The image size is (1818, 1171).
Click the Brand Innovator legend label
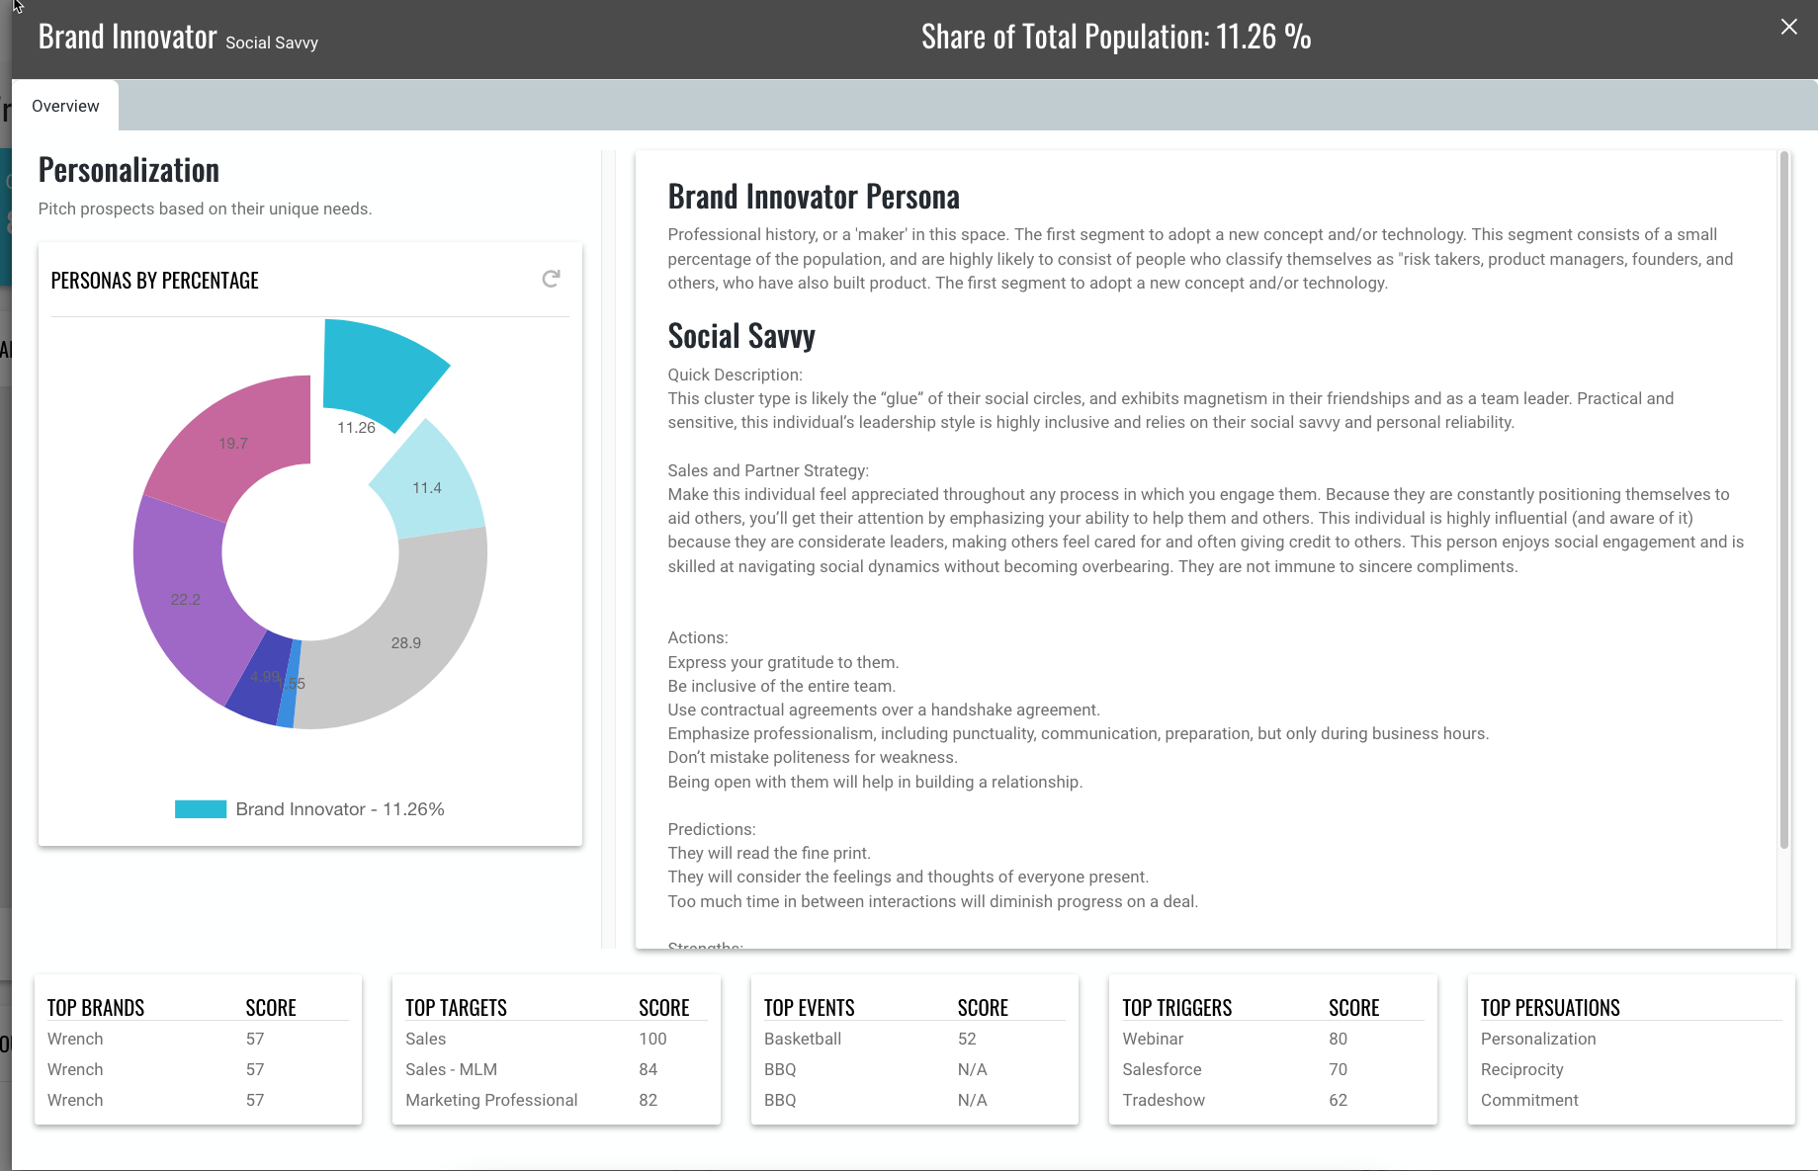point(339,809)
